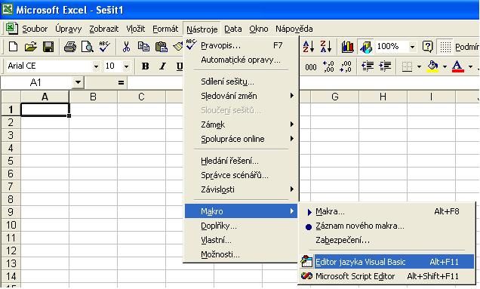Decrease indent toolbar icon
This screenshot has height=289, width=480.
pyautogui.click(x=368, y=66)
